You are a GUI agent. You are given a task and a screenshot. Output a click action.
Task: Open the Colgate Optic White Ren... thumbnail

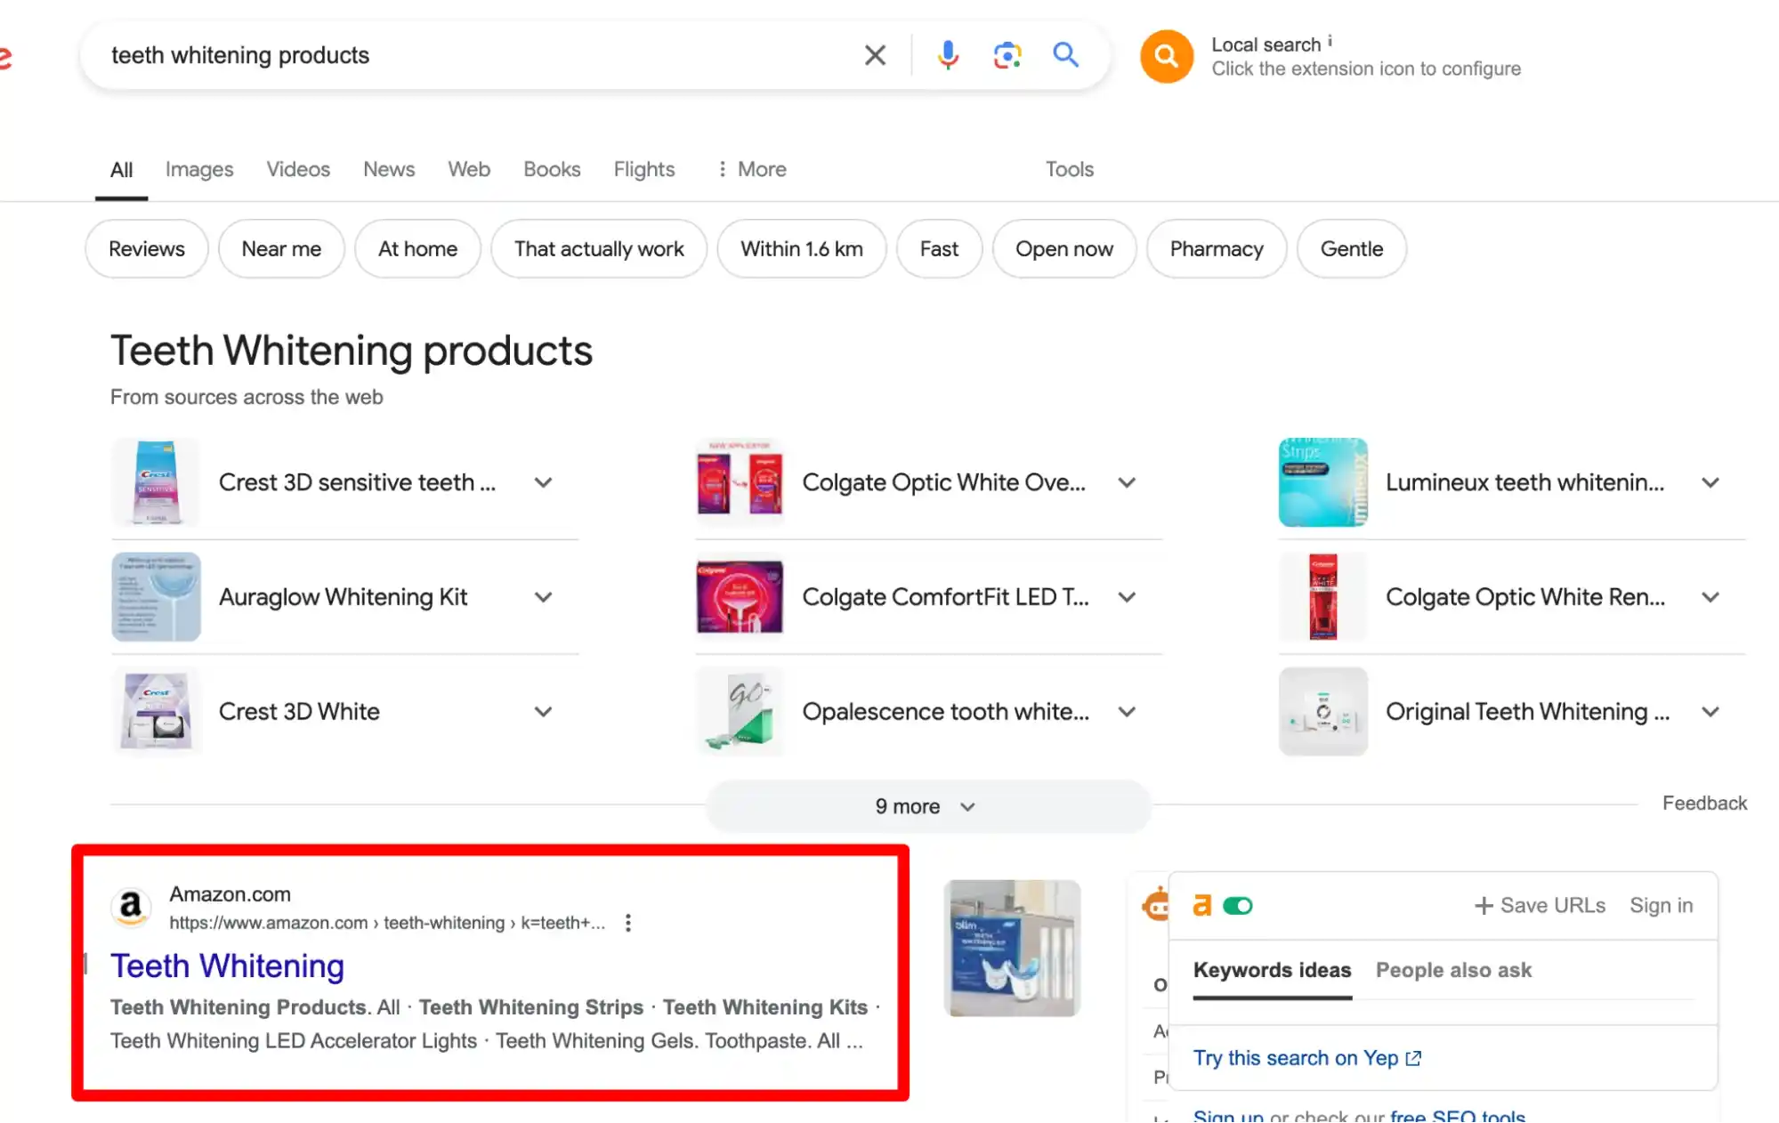coord(1322,597)
